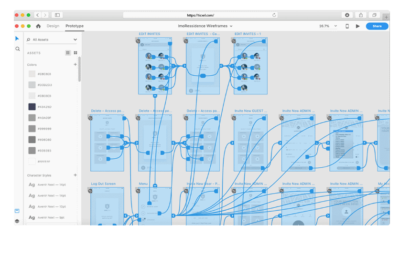This screenshot has width=410, height=255.
Task: Select the #808080 color swatch
Action: point(32,140)
